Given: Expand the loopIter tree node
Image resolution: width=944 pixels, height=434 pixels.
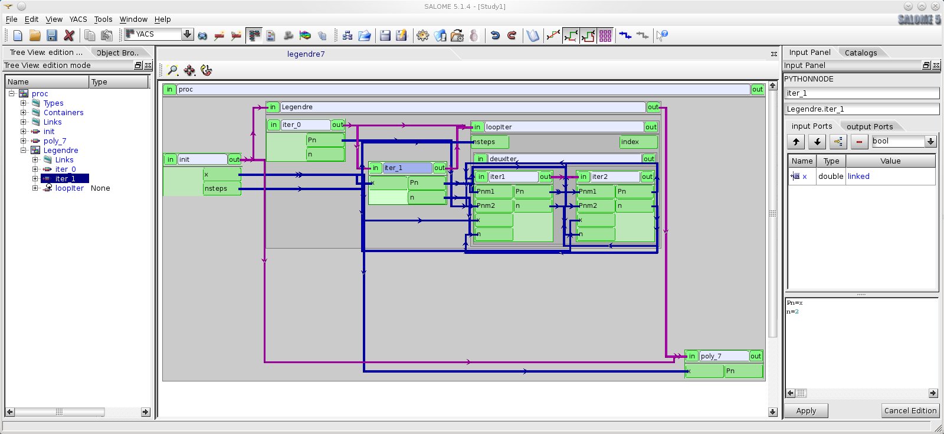Looking at the screenshot, I should pyautogui.click(x=35, y=188).
